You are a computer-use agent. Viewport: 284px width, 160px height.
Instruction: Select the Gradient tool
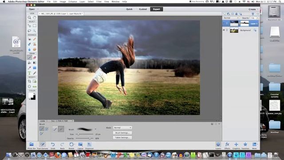tap(35, 63)
